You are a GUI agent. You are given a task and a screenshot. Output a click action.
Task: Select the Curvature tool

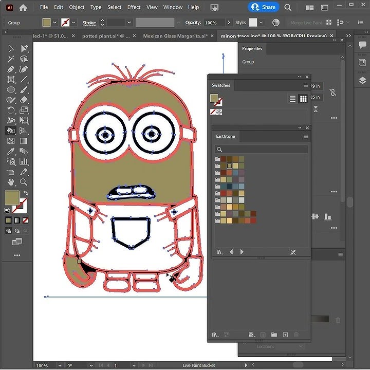(x=24, y=69)
